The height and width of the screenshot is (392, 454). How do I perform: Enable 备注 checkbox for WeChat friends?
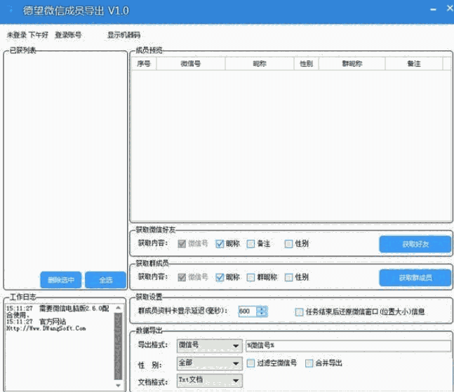(251, 244)
